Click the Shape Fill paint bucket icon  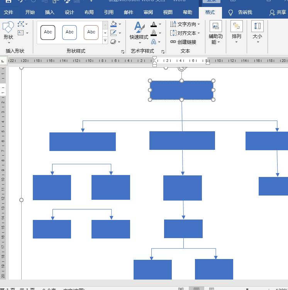coord(114,24)
